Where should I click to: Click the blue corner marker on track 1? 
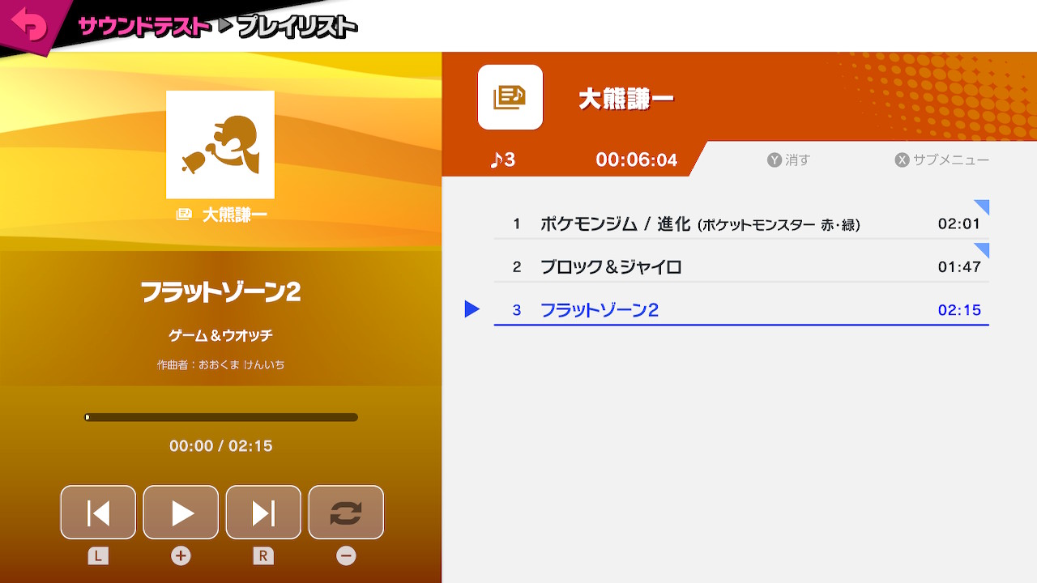984,205
